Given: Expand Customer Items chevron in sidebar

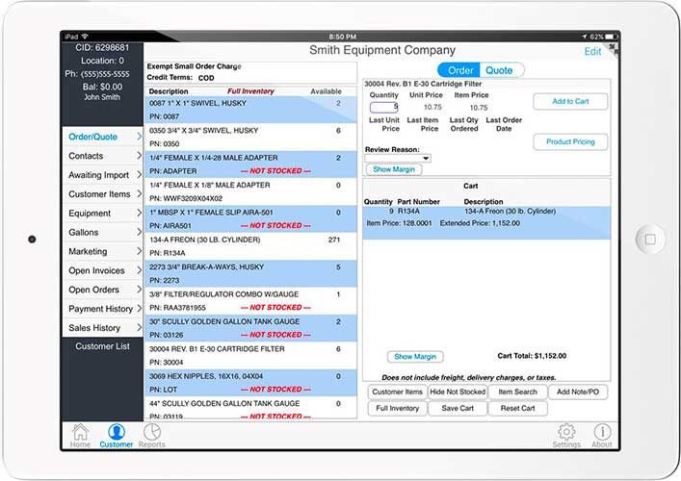Looking at the screenshot, I should coord(139,193).
